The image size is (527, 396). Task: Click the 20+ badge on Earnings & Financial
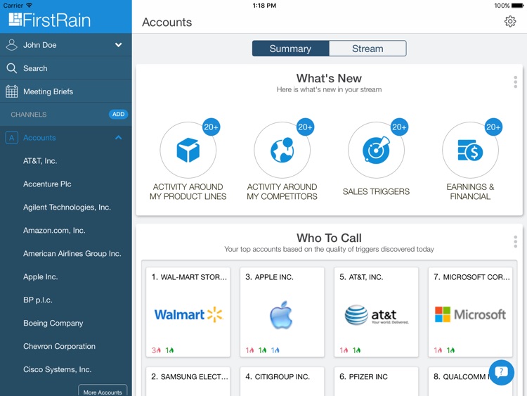pyautogui.click(x=493, y=127)
